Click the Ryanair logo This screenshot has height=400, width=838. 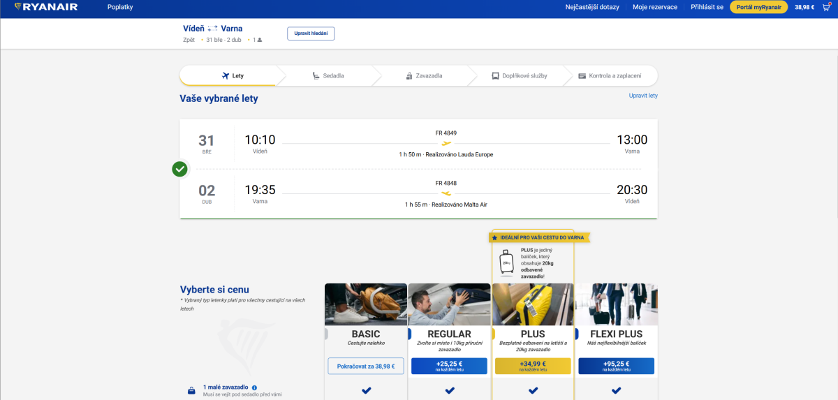45,7
